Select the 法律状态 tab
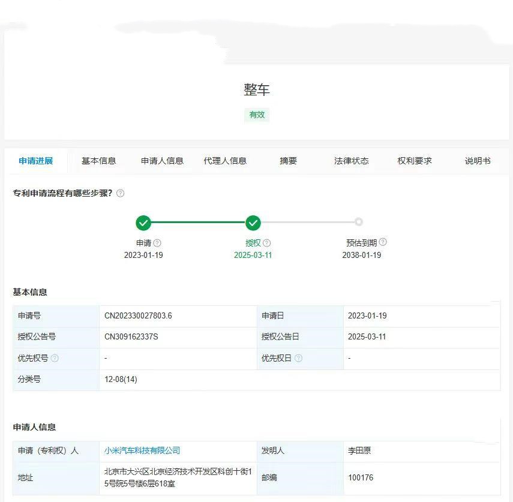The image size is (513, 502). (x=352, y=161)
